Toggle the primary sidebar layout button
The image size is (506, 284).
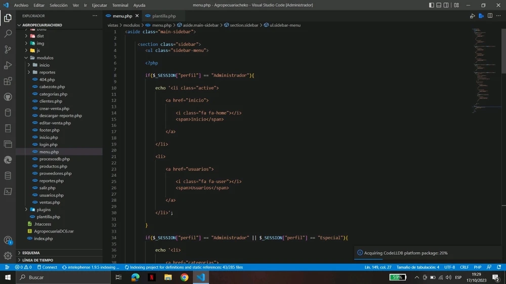(x=432, y=5)
